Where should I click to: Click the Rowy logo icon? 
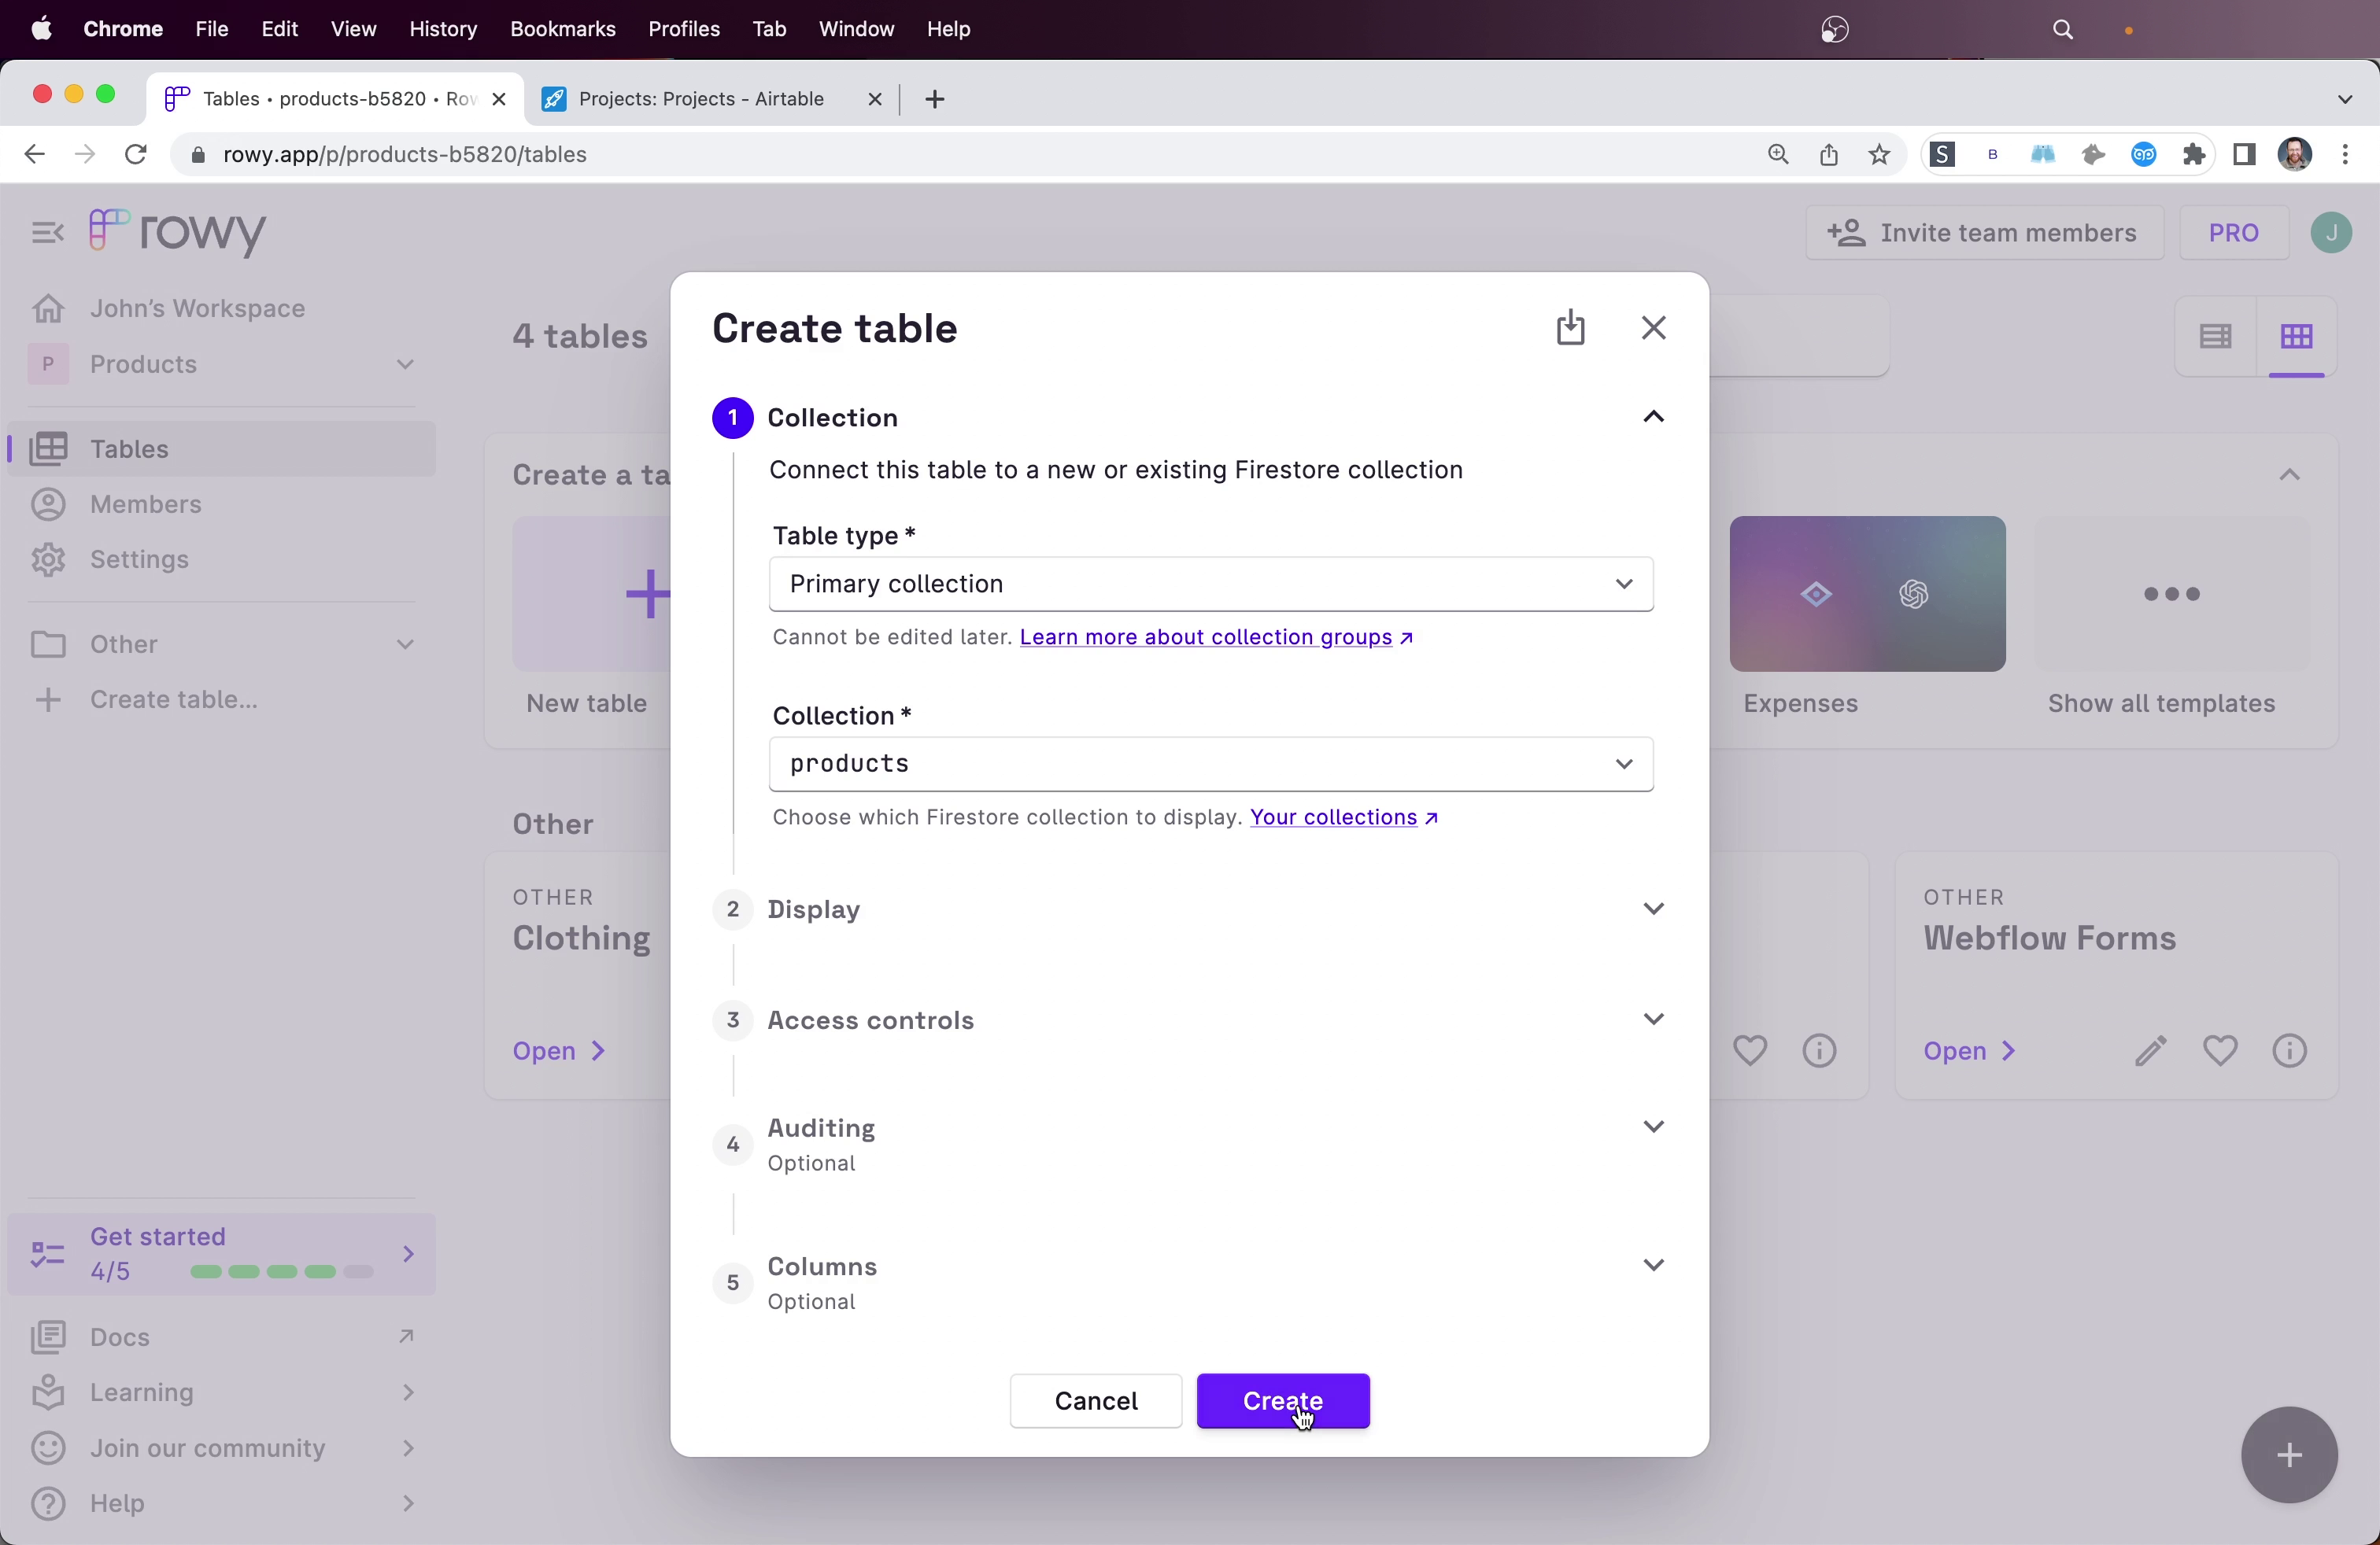[x=108, y=229]
